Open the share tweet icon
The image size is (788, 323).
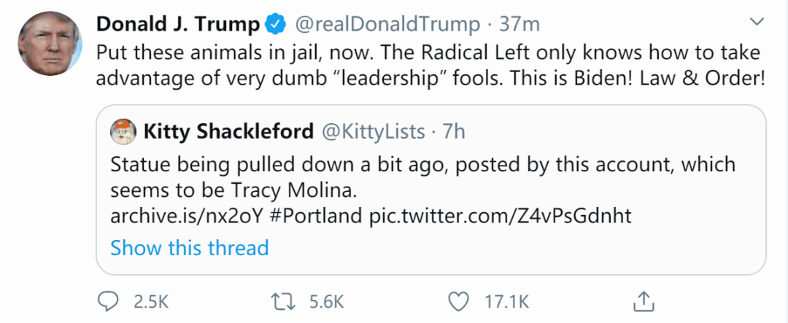644,300
